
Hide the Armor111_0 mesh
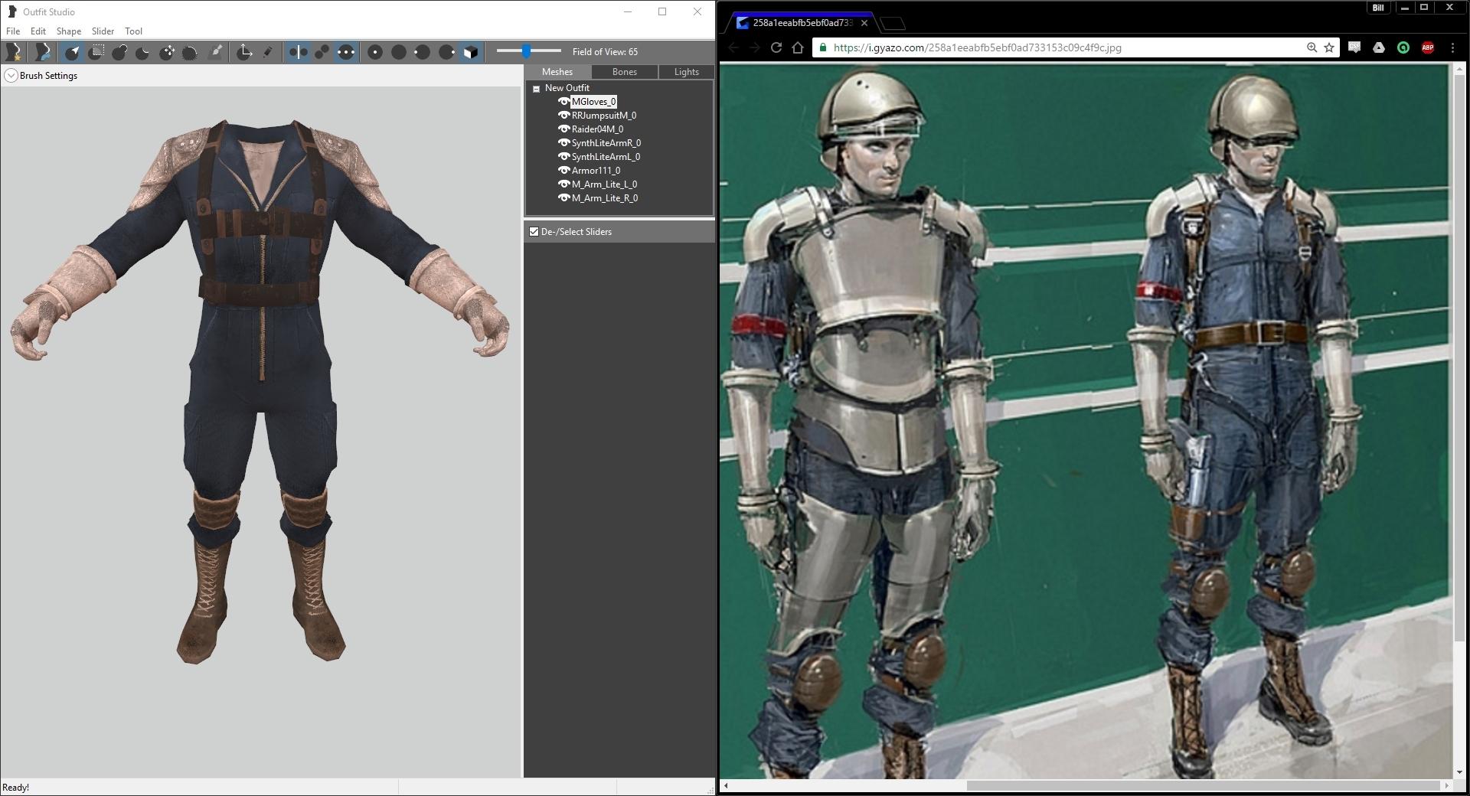click(x=563, y=171)
